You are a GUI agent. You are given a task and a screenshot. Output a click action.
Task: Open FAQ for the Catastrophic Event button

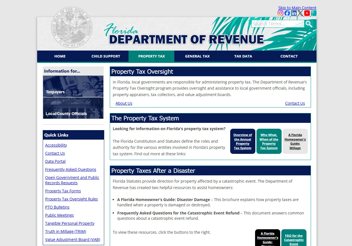[x=294, y=238]
